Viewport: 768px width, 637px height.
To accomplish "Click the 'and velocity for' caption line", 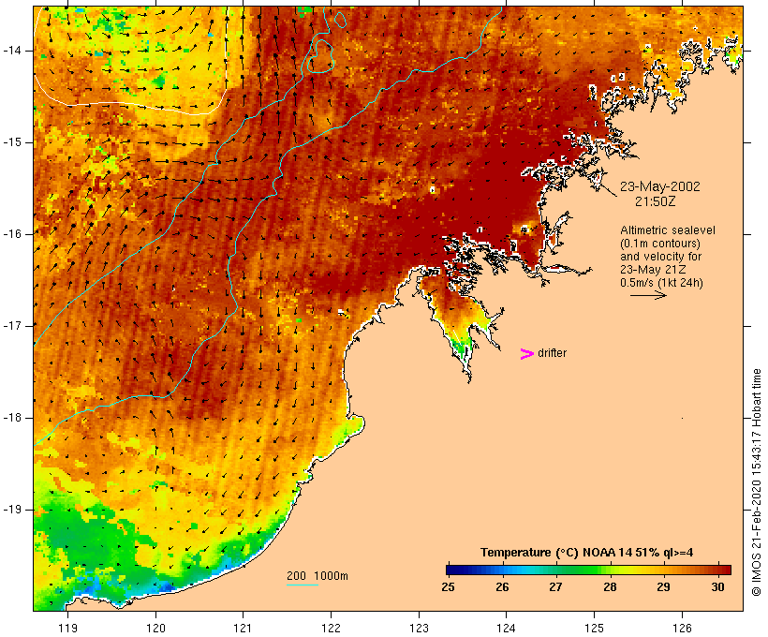I will [x=660, y=257].
